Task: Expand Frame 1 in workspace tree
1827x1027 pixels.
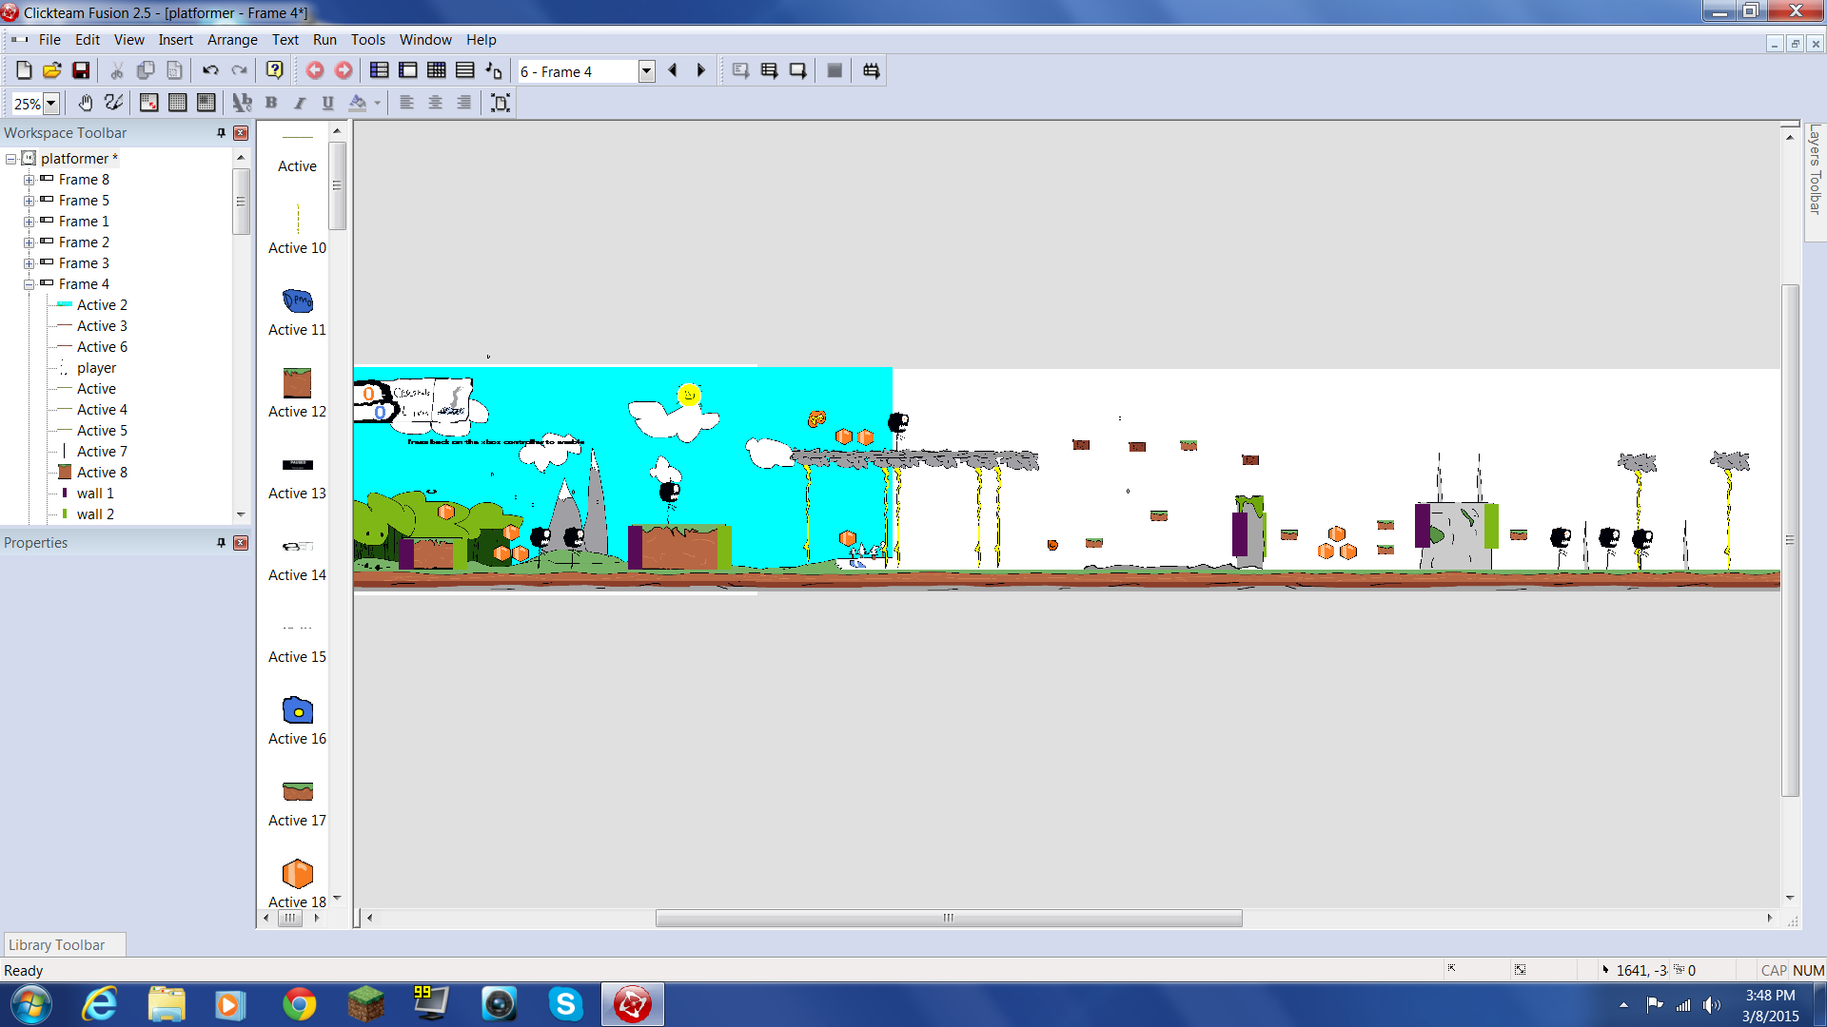Action: coord(29,222)
